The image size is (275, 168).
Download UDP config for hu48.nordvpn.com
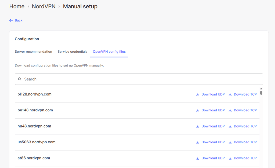(x=213, y=126)
